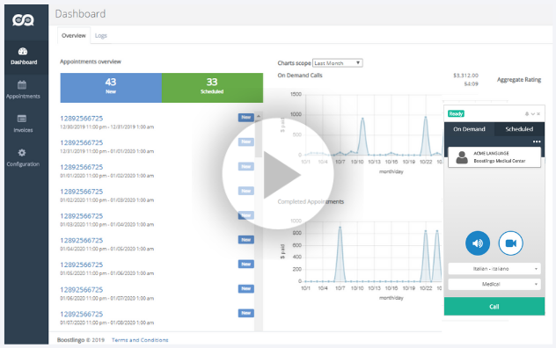
Task: Open the Italian - italiano language dropdown
Action: coord(494,269)
